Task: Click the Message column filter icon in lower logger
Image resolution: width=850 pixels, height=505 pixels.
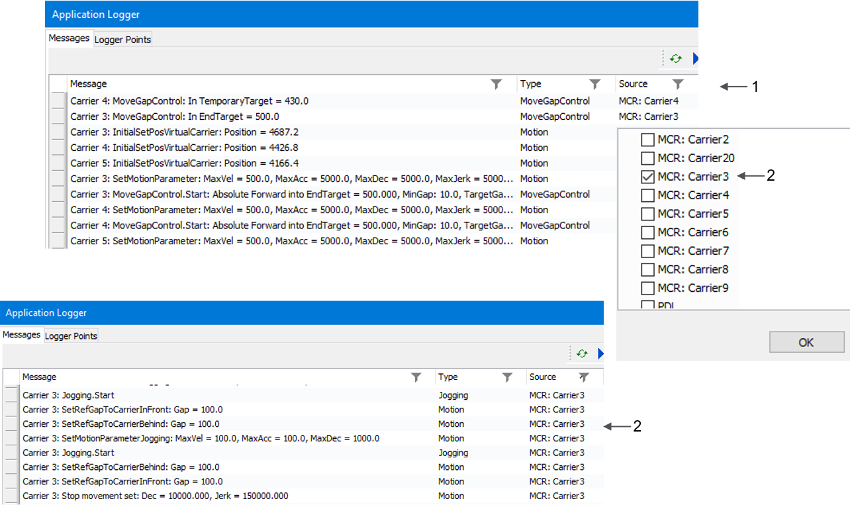Action: coord(416,377)
